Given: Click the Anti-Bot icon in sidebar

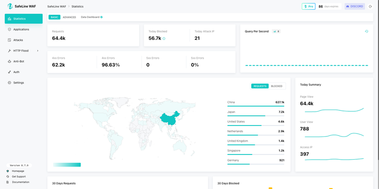Looking at the screenshot, I should [9, 62].
